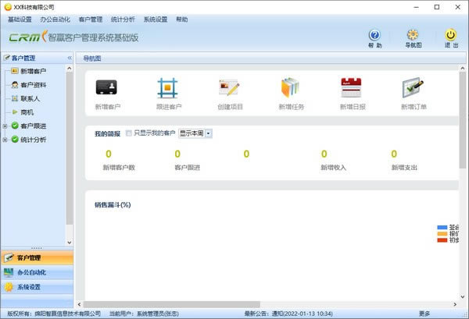Expand the 统计分析 tree node

pos(5,140)
